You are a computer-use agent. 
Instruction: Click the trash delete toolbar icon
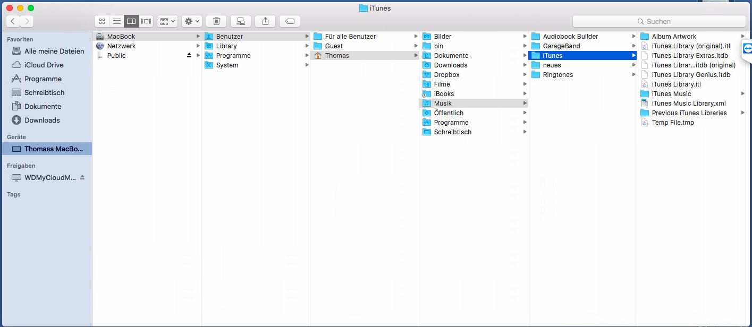pyautogui.click(x=216, y=21)
